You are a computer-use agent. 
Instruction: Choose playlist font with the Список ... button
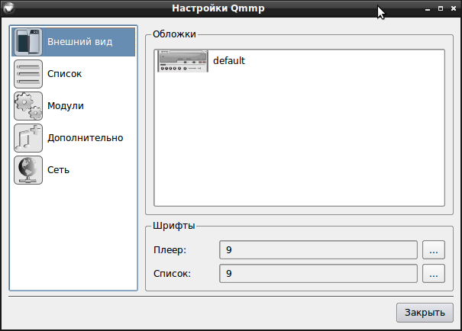pos(434,273)
